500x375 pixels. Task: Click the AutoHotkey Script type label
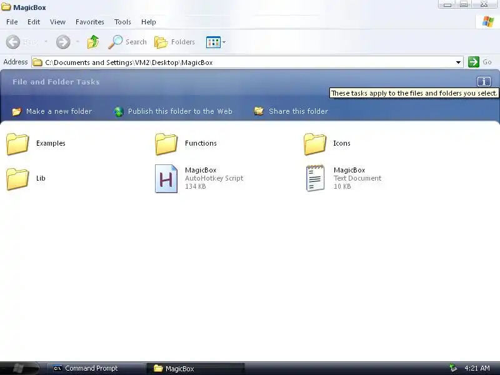pos(214,178)
